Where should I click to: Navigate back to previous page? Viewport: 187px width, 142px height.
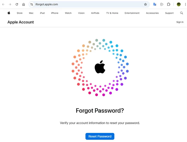(3, 4)
